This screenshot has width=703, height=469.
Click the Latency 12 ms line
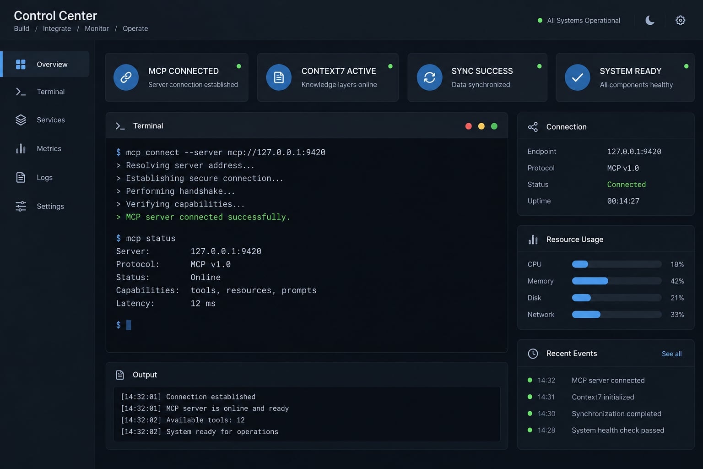[x=166, y=303]
